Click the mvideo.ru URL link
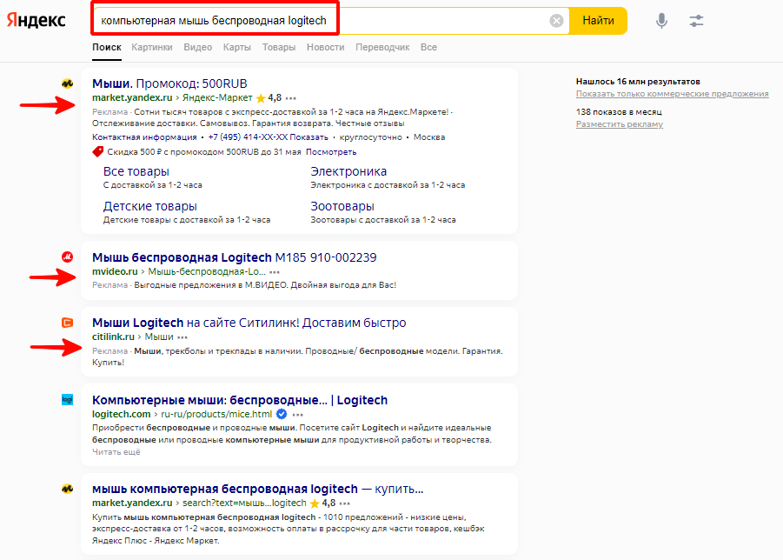This screenshot has height=560, width=783. point(115,272)
